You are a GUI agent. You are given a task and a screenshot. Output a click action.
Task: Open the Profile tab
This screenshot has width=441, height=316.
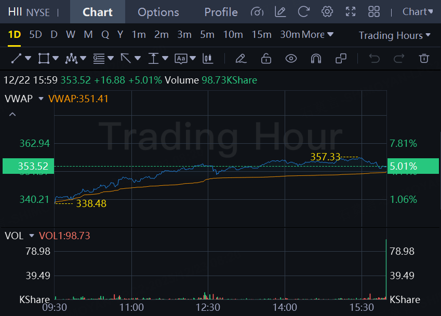(221, 12)
